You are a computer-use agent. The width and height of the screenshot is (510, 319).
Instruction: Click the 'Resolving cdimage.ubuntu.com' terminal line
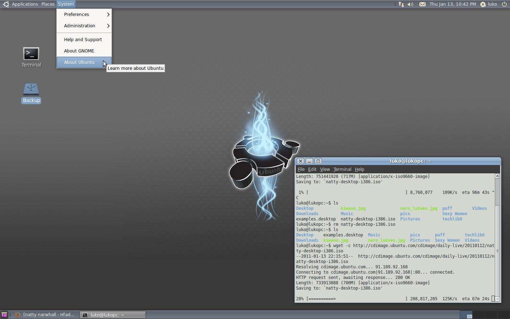pyautogui.click(x=352, y=267)
